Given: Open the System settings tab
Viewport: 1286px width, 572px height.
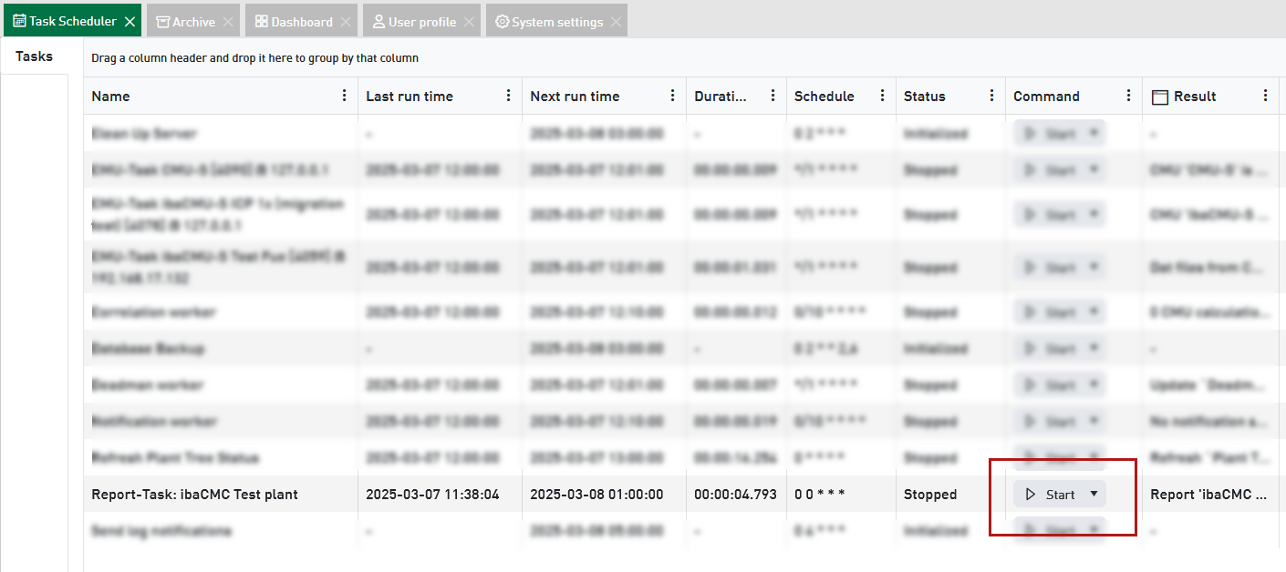Looking at the screenshot, I should tap(548, 21).
